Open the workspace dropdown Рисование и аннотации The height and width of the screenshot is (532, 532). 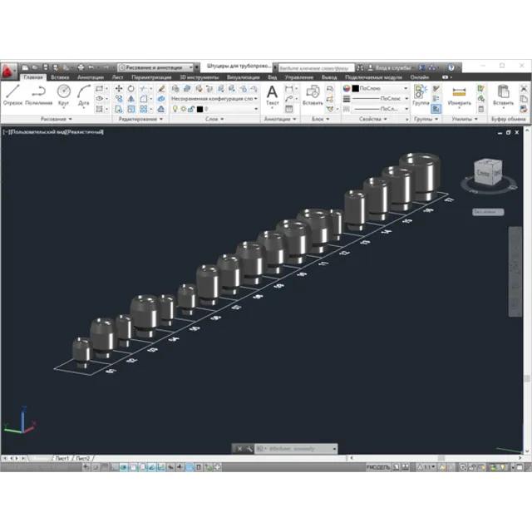pyautogui.click(x=155, y=67)
